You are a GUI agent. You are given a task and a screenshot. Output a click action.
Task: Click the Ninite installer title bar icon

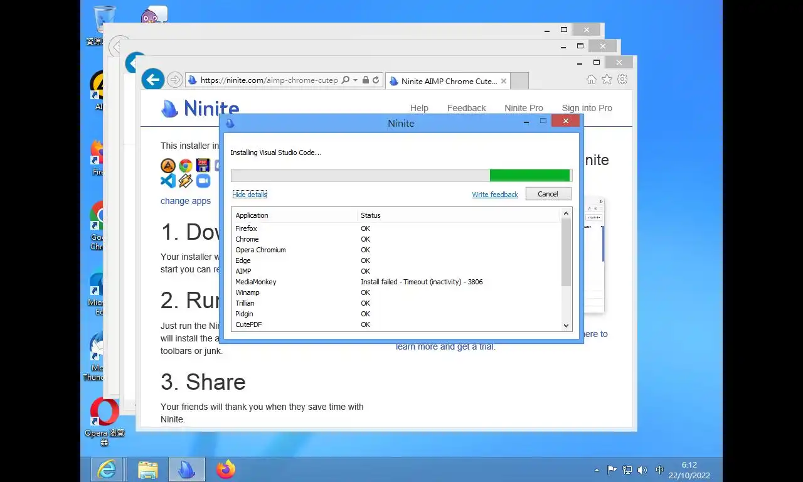(x=230, y=123)
